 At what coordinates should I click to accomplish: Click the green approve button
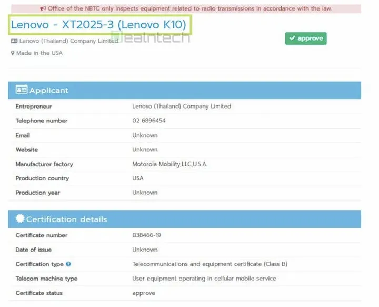pos(306,39)
